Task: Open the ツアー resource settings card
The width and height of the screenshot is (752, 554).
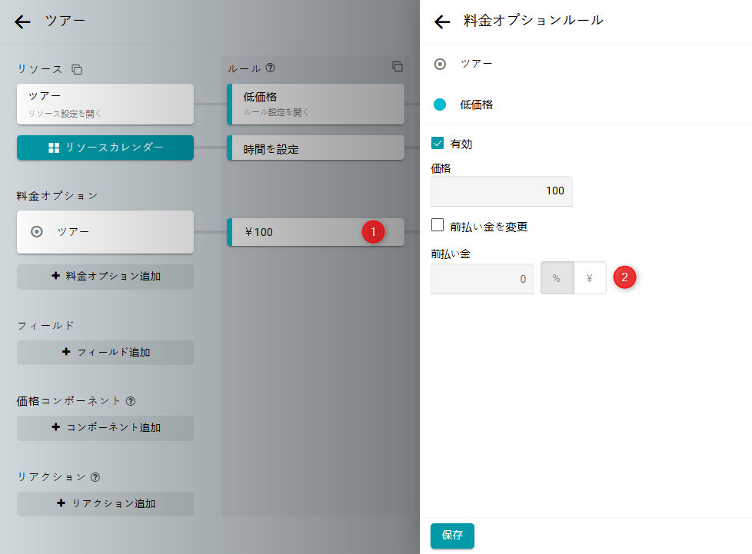Action: click(x=105, y=104)
